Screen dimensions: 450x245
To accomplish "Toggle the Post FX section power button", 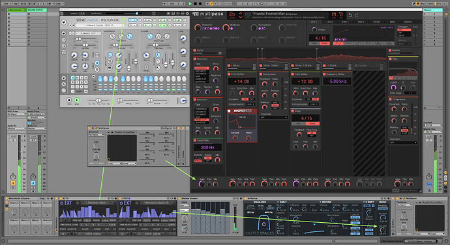I will [390, 50].
